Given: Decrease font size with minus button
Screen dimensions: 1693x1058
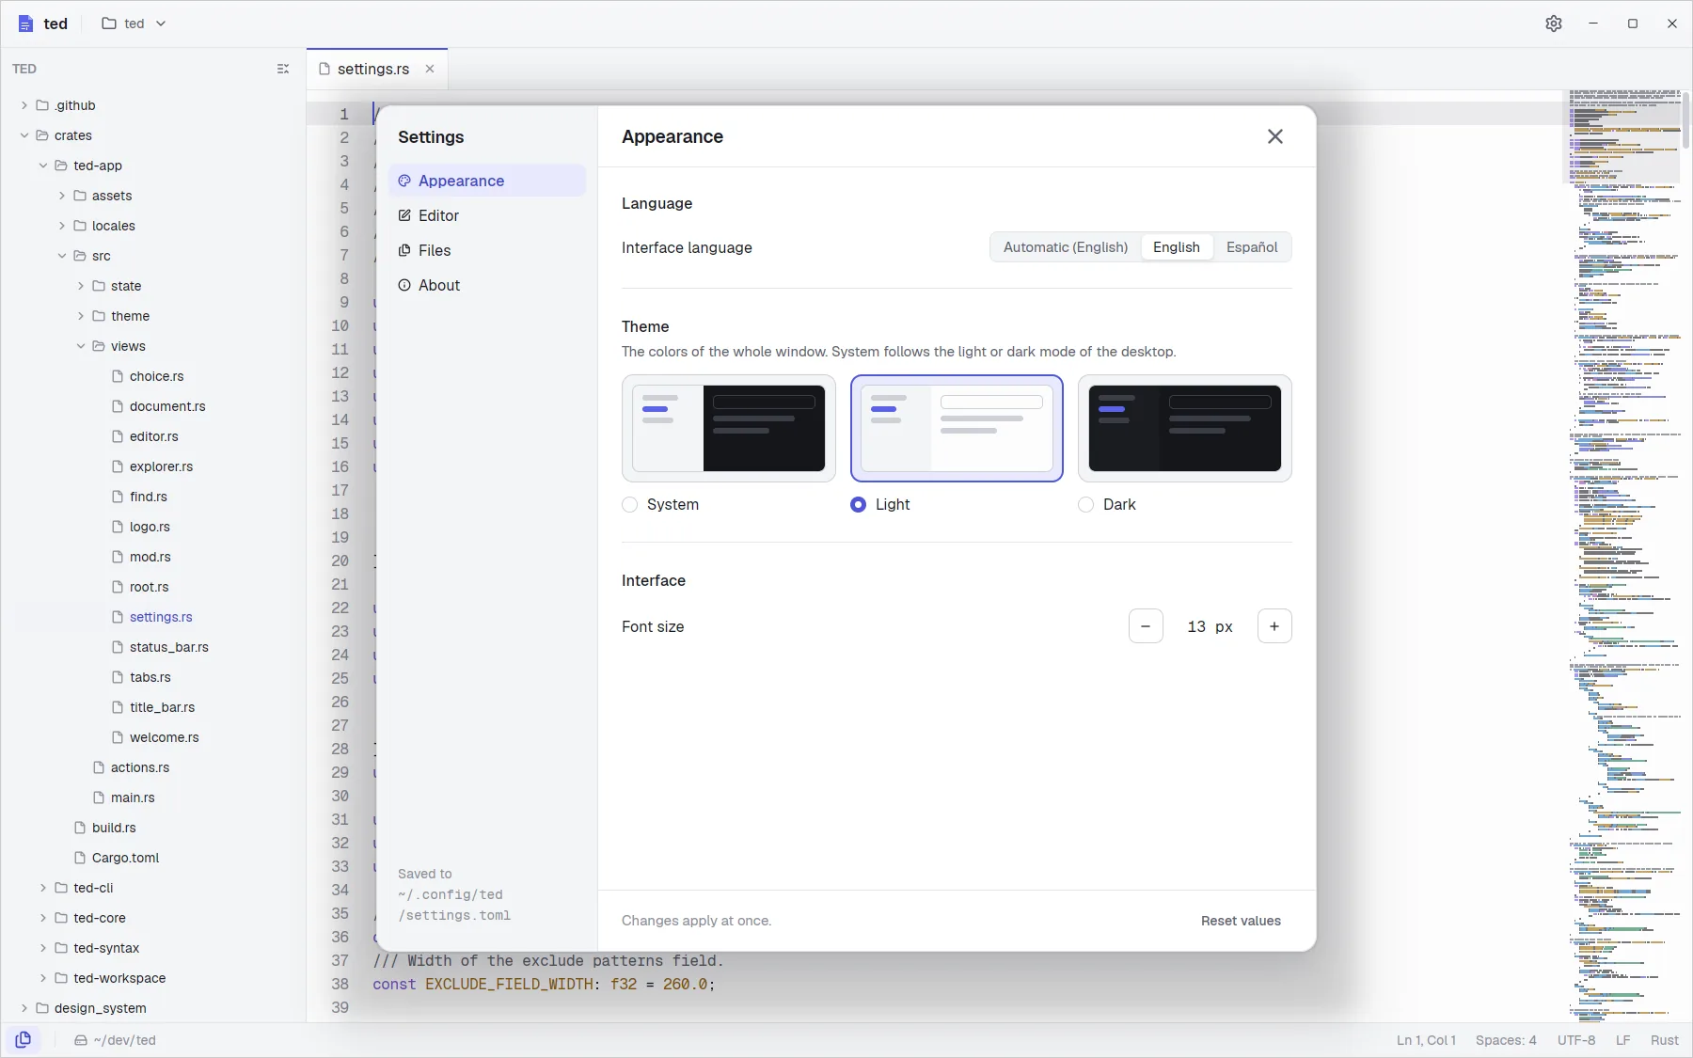Looking at the screenshot, I should tap(1146, 626).
